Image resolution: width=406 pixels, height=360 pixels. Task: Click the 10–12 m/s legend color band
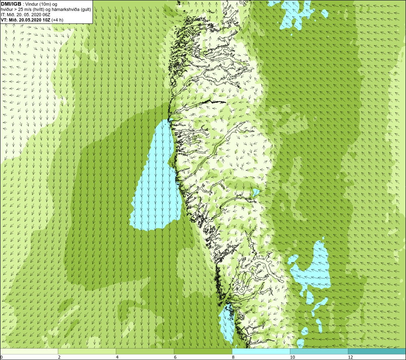click(319, 351)
